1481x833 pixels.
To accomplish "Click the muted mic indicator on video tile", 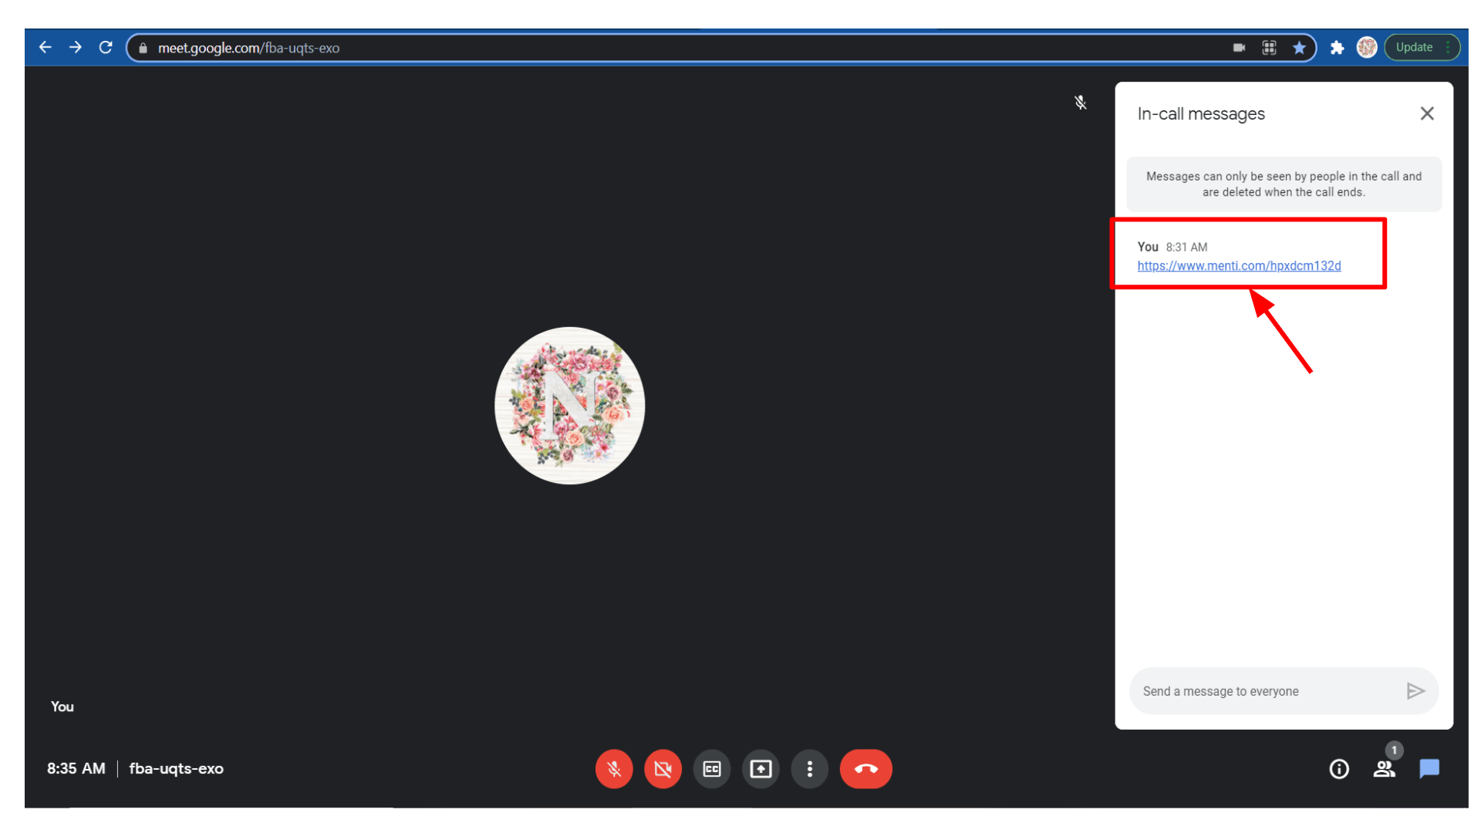I will click(1081, 103).
